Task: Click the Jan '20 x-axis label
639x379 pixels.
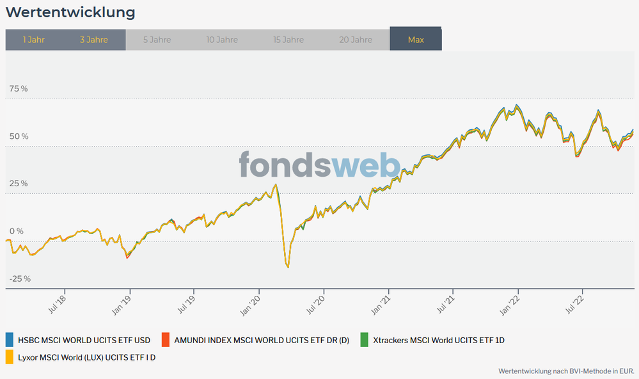Action: [251, 305]
